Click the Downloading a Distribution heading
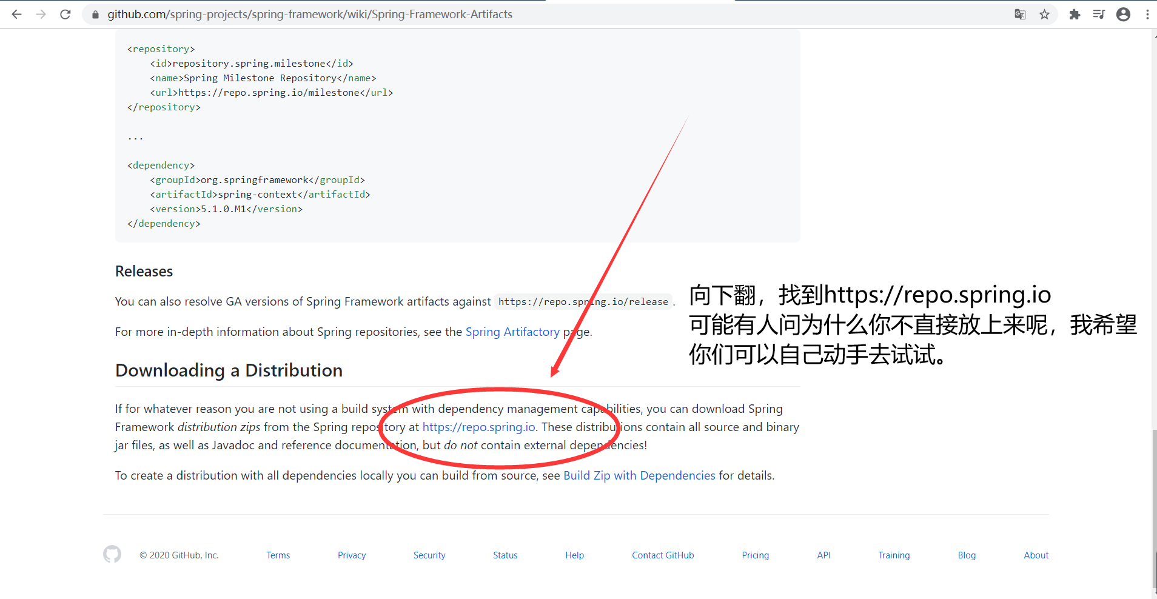Screen dimensions: 1157x599 tap(229, 370)
